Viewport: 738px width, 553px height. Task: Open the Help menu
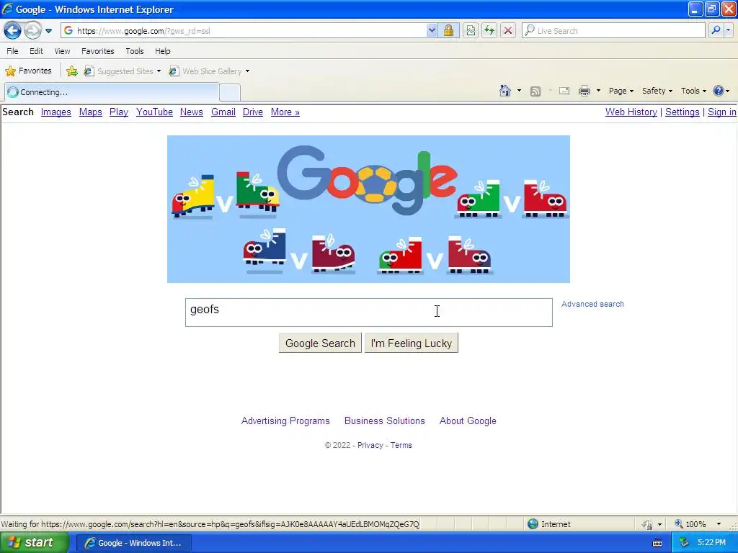point(163,51)
